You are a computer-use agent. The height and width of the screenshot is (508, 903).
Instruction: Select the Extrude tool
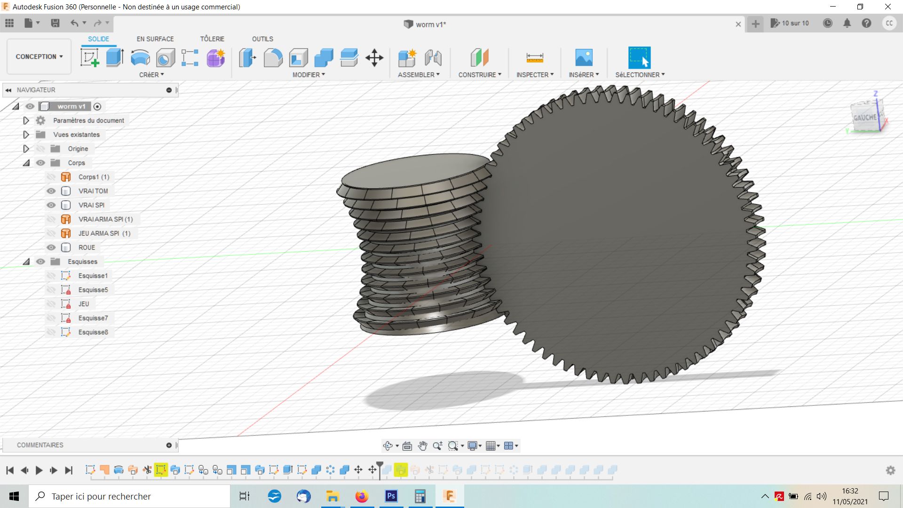click(x=115, y=58)
